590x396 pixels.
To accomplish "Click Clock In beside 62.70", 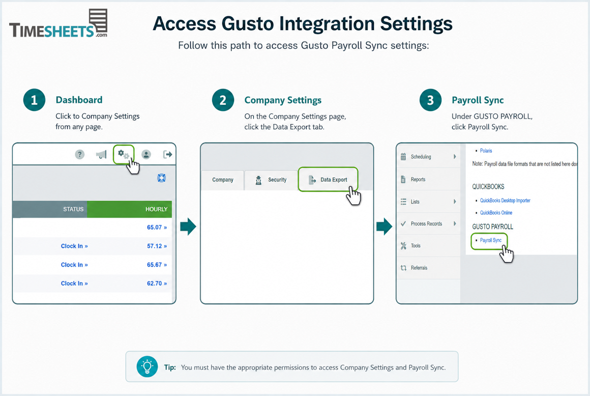I will click(x=74, y=283).
